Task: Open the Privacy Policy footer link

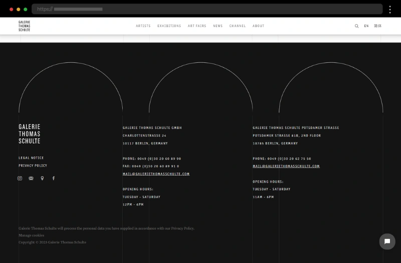Action: tap(33, 166)
